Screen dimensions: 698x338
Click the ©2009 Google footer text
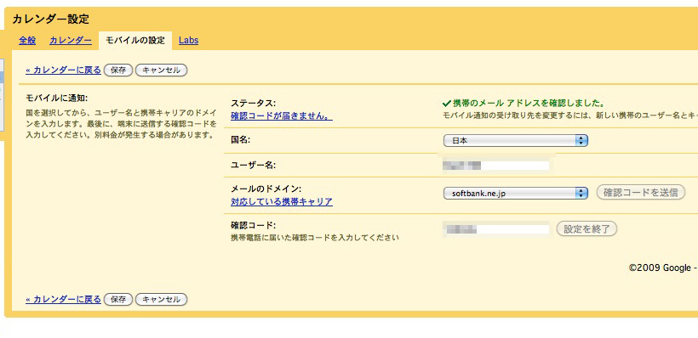(x=660, y=268)
